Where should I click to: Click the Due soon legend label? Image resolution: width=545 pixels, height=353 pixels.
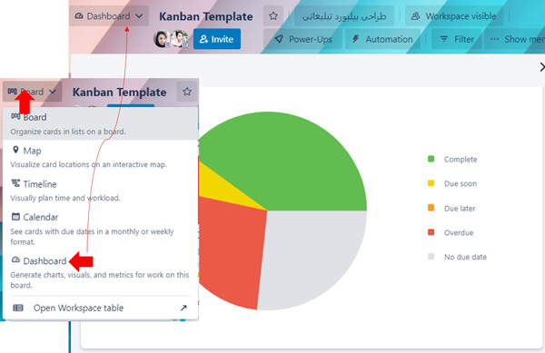(x=461, y=183)
